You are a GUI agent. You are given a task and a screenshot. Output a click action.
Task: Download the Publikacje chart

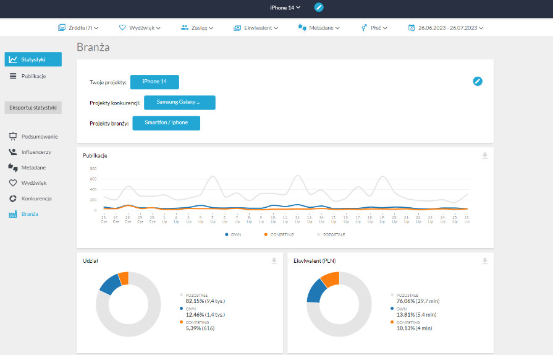[x=485, y=156]
